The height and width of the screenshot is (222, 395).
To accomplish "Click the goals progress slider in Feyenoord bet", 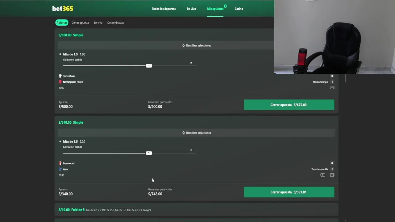I will point(130,153).
